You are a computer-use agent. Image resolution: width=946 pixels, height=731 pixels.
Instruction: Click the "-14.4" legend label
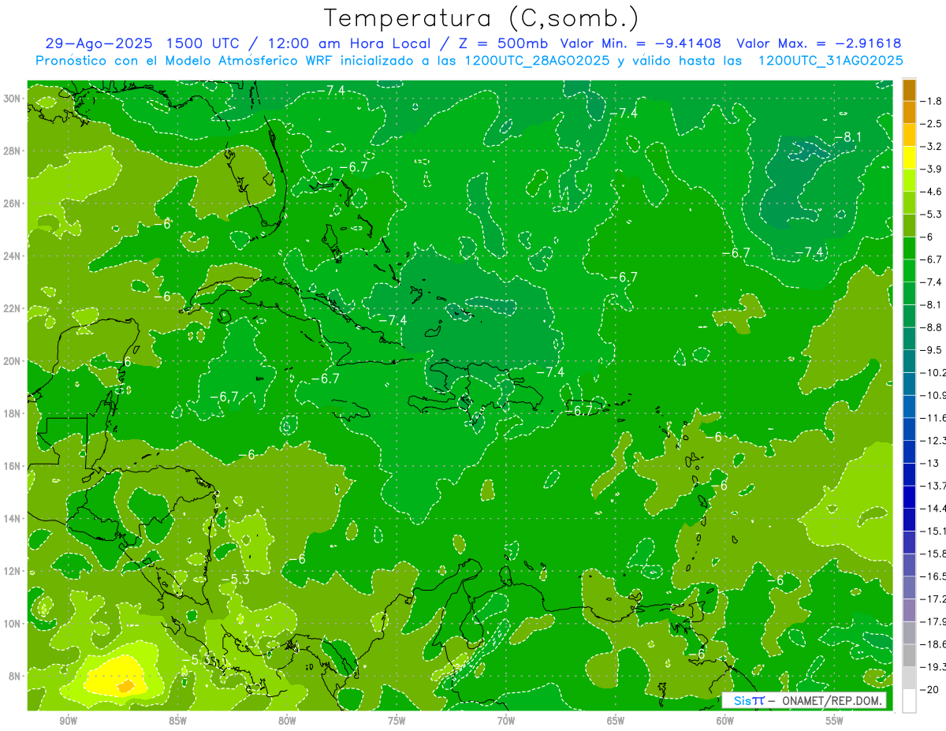pos(933,508)
